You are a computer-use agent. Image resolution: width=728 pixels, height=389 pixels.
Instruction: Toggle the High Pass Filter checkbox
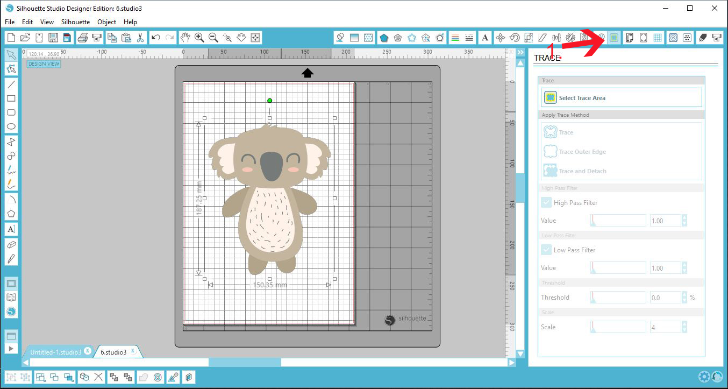pyautogui.click(x=546, y=203)
